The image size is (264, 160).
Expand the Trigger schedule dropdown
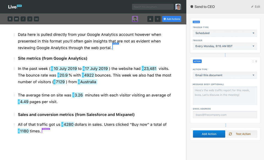click(225, 46)
